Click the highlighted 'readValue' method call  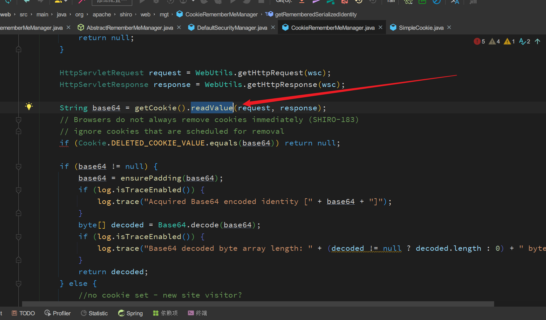coord(212,108)
